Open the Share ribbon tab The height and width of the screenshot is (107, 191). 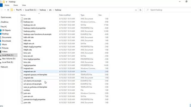tap(16, 5)
